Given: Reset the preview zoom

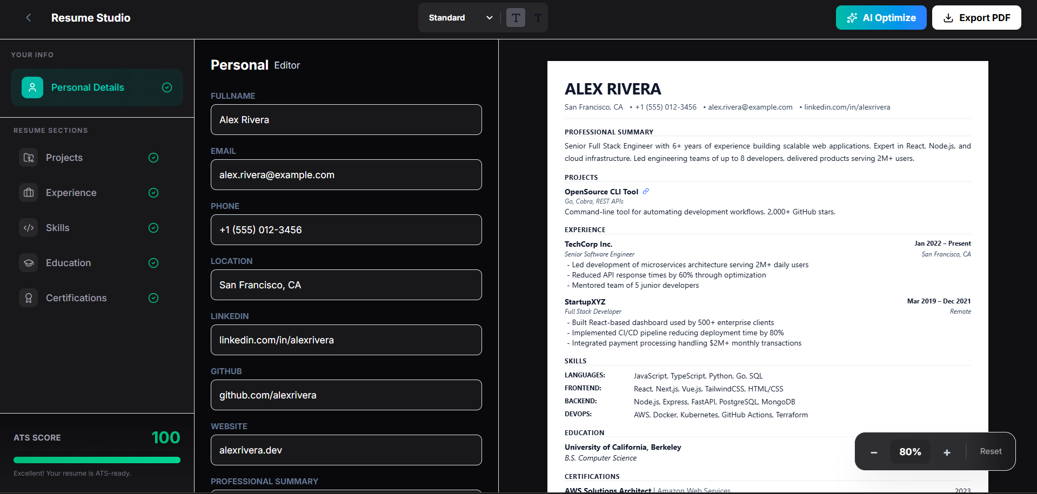Looking at the screenshot, I should 991,451.
